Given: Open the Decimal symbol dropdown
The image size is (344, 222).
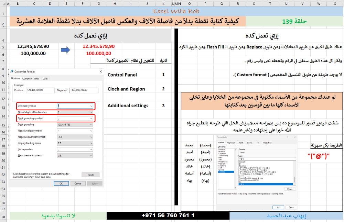Looking at the screenshot, I should click(x=91, y=106).
